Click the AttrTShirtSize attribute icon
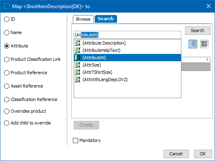The image size is (215, 161). 78,72
